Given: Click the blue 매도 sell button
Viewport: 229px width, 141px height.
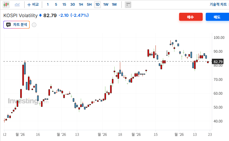Looking at the screenshot, I should coord(217,17).
